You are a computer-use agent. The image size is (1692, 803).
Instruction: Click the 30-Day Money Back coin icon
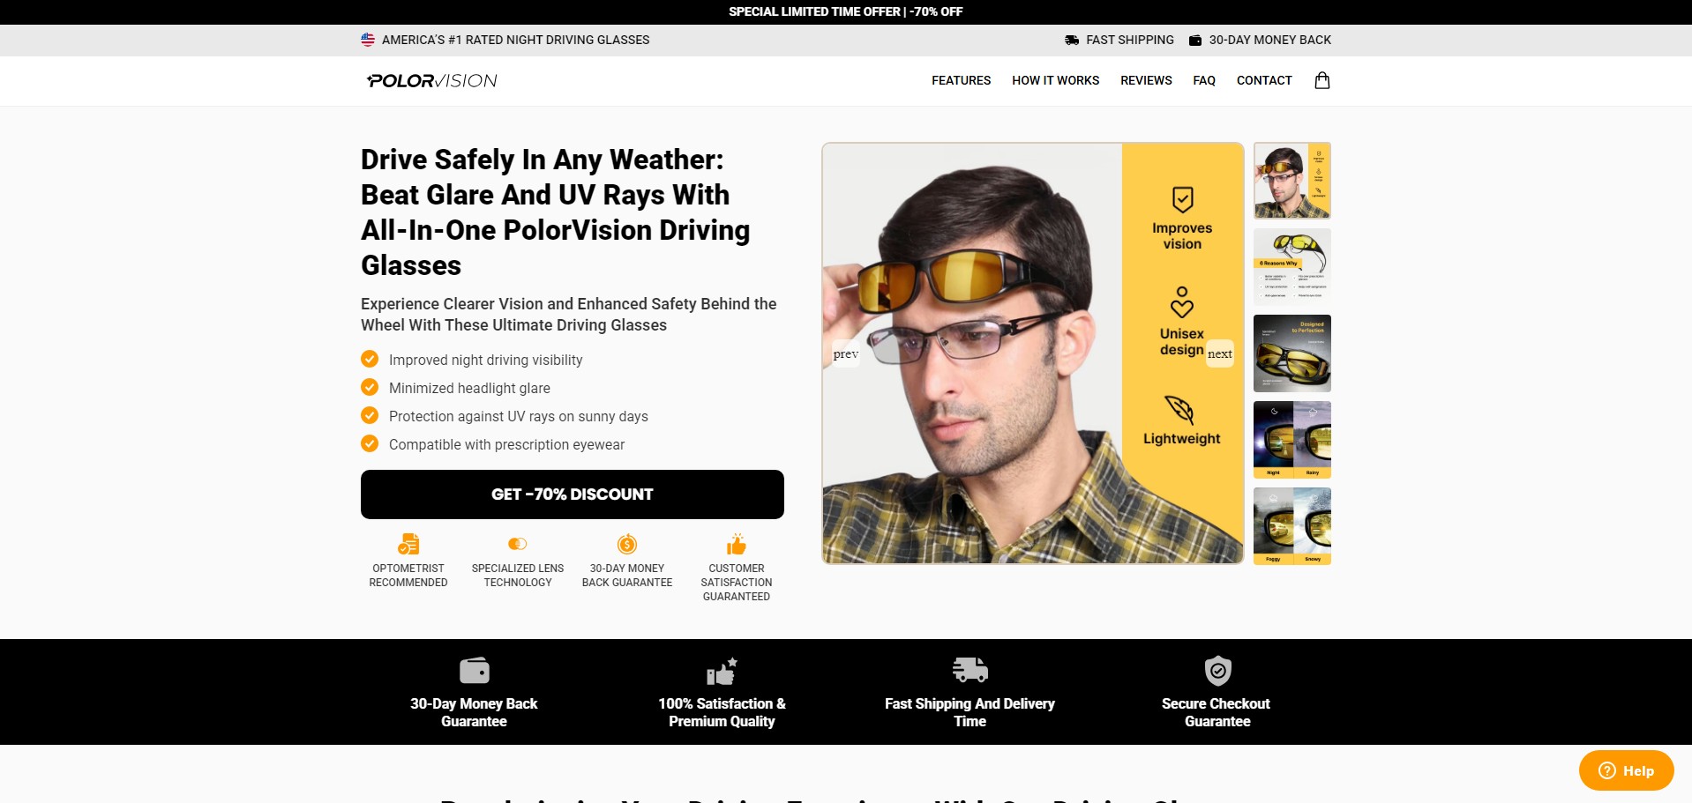[627, 544]
